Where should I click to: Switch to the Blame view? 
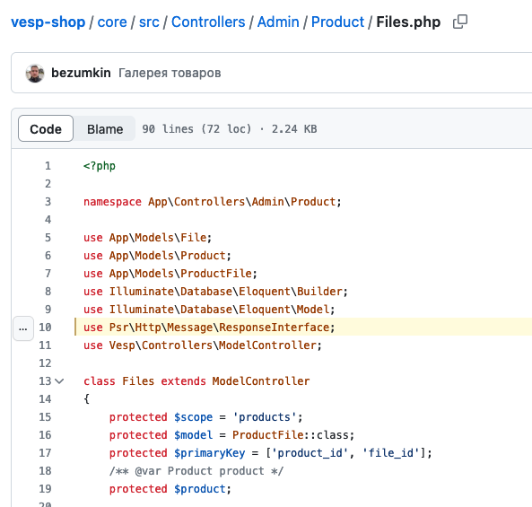pyautogui.click(x=105, y=129)
